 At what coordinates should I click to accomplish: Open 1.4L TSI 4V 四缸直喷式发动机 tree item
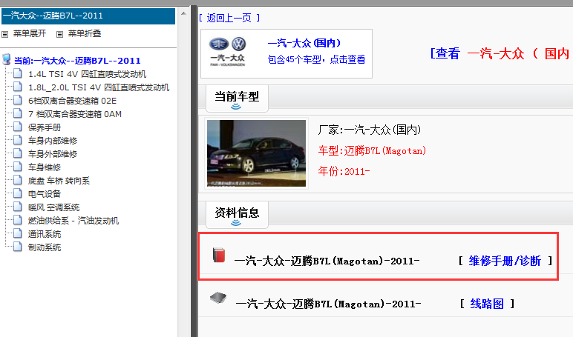pos(88,74)
